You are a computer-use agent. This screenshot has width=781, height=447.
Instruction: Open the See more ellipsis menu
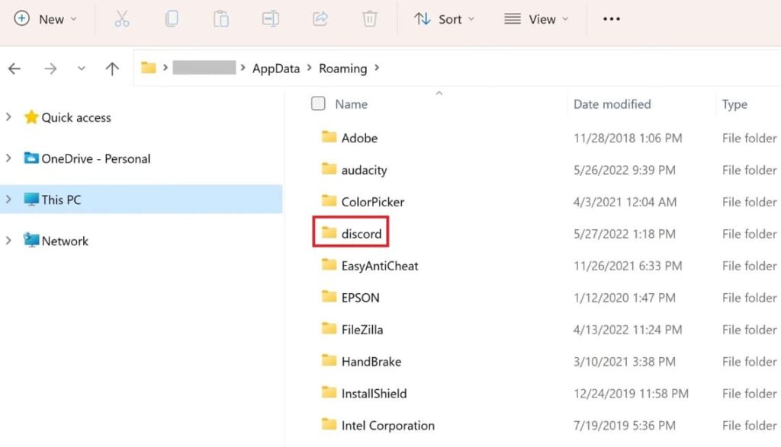(x=610, y=19)
